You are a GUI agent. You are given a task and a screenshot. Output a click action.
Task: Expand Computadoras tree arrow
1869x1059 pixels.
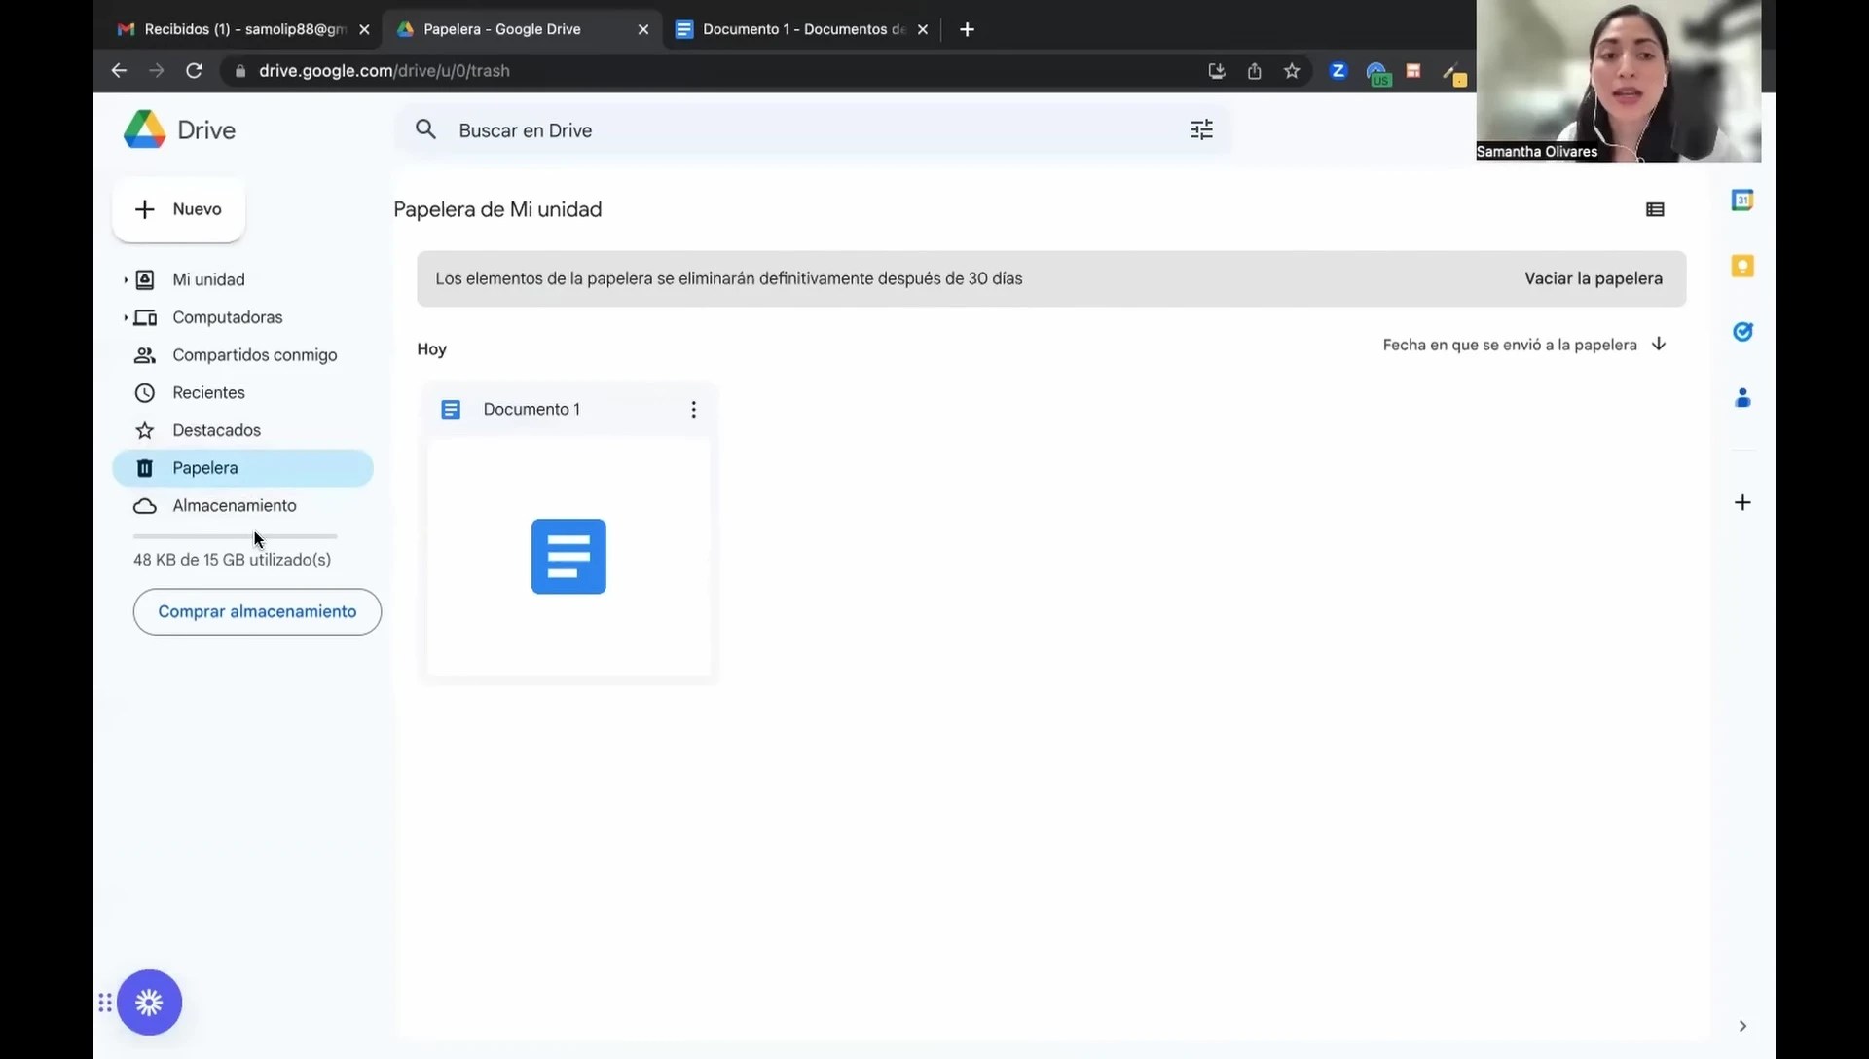[x=126, y=318]
